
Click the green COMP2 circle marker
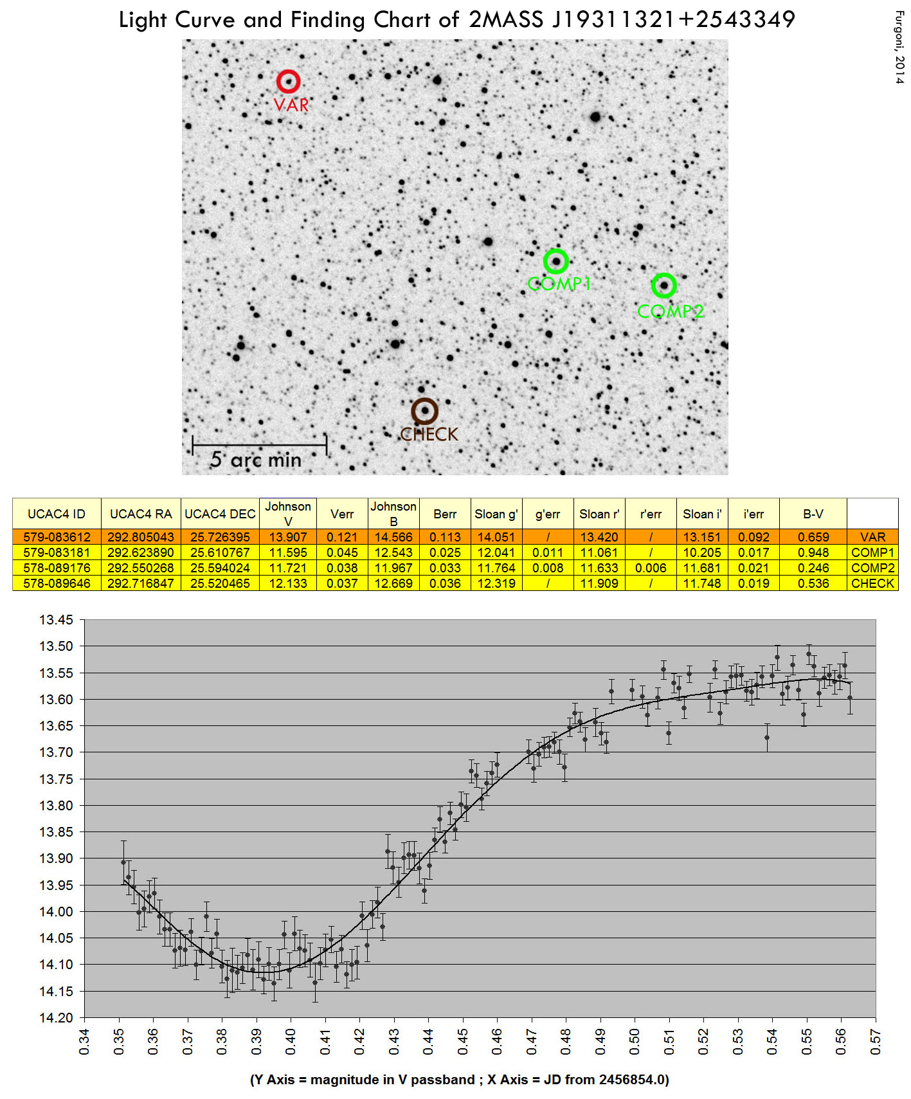[664, 286]
